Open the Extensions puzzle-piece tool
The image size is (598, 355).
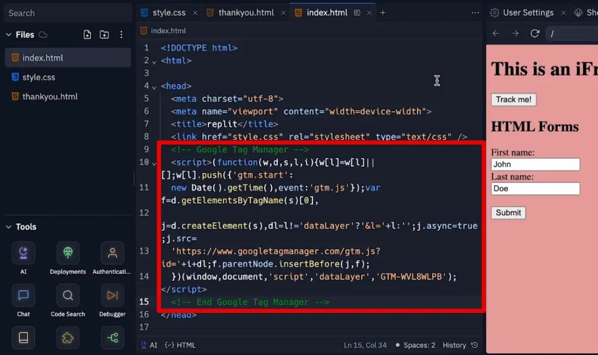point(67,338)
